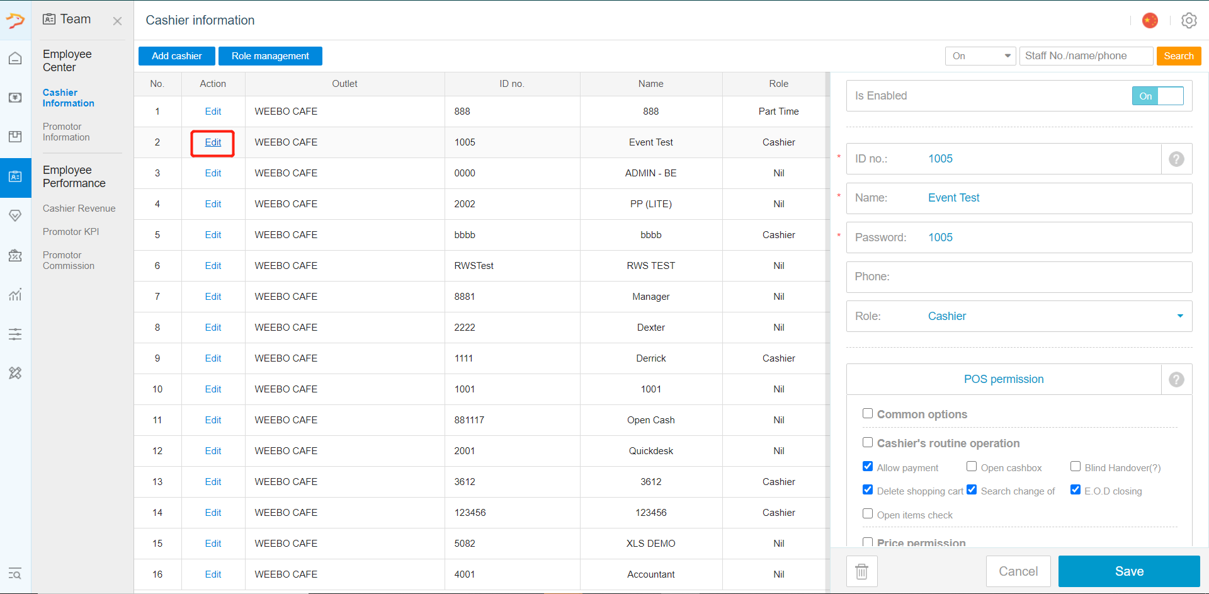Open Cashier Information menu item
The image size is (1209, 594).
point(68,98)
